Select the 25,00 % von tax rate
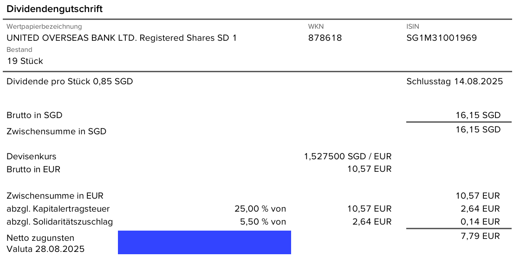This screenshot has width=520, height=257. (260, 209)
